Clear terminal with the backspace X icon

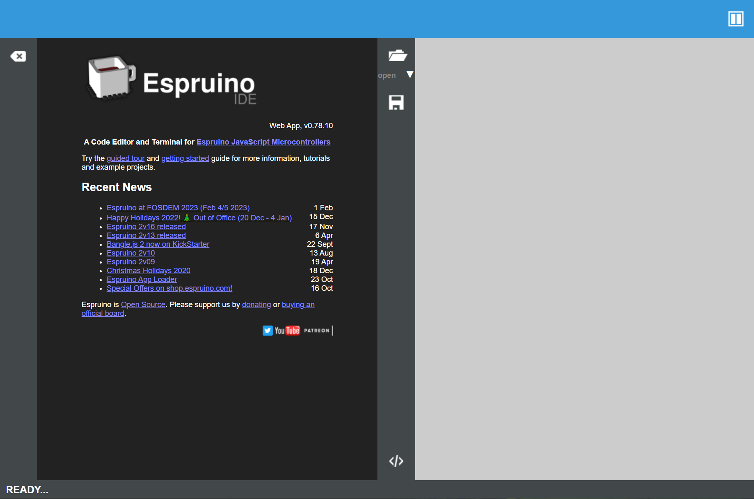pyautogui.click(x=18, y=56)
